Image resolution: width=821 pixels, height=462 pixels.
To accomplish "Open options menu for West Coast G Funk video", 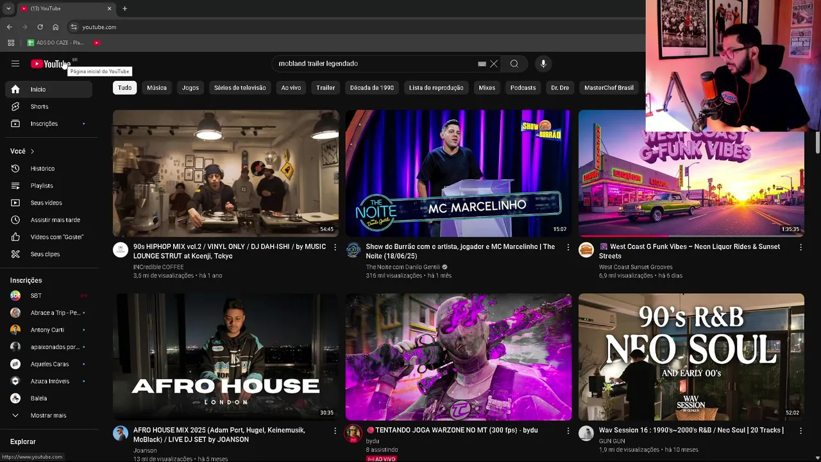I will pyautogui.click(x=800, y=247).
